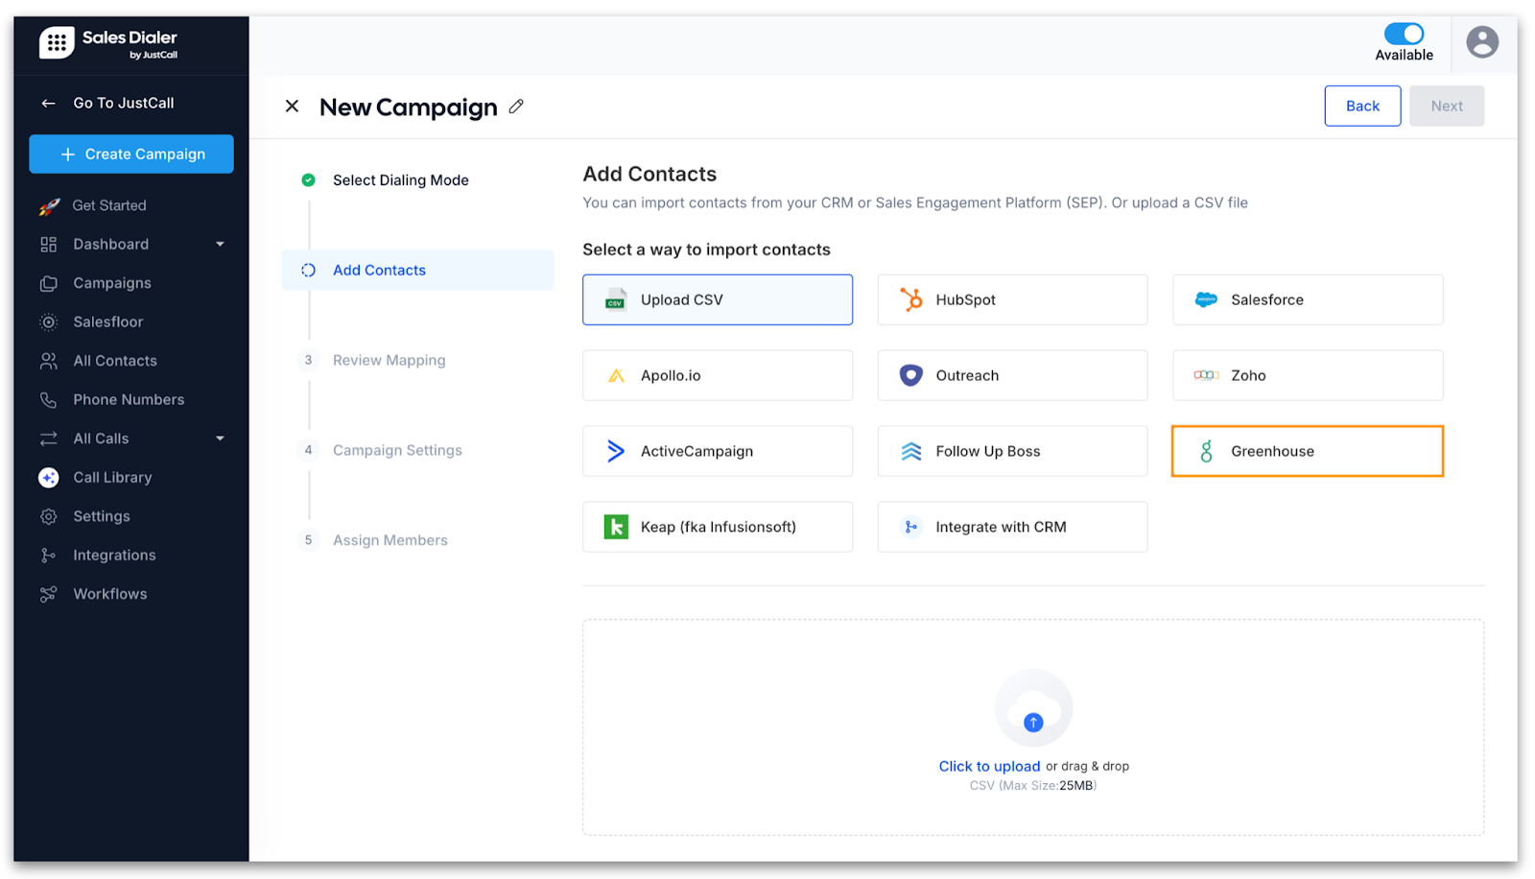
Task: Click the Back button
Action: pos(1362,107)
